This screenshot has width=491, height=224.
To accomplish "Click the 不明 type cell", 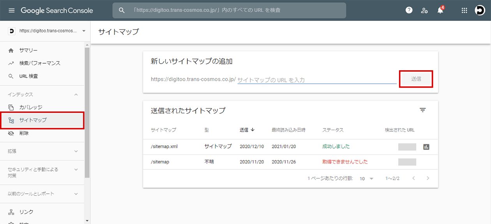I will coord(210,162).
